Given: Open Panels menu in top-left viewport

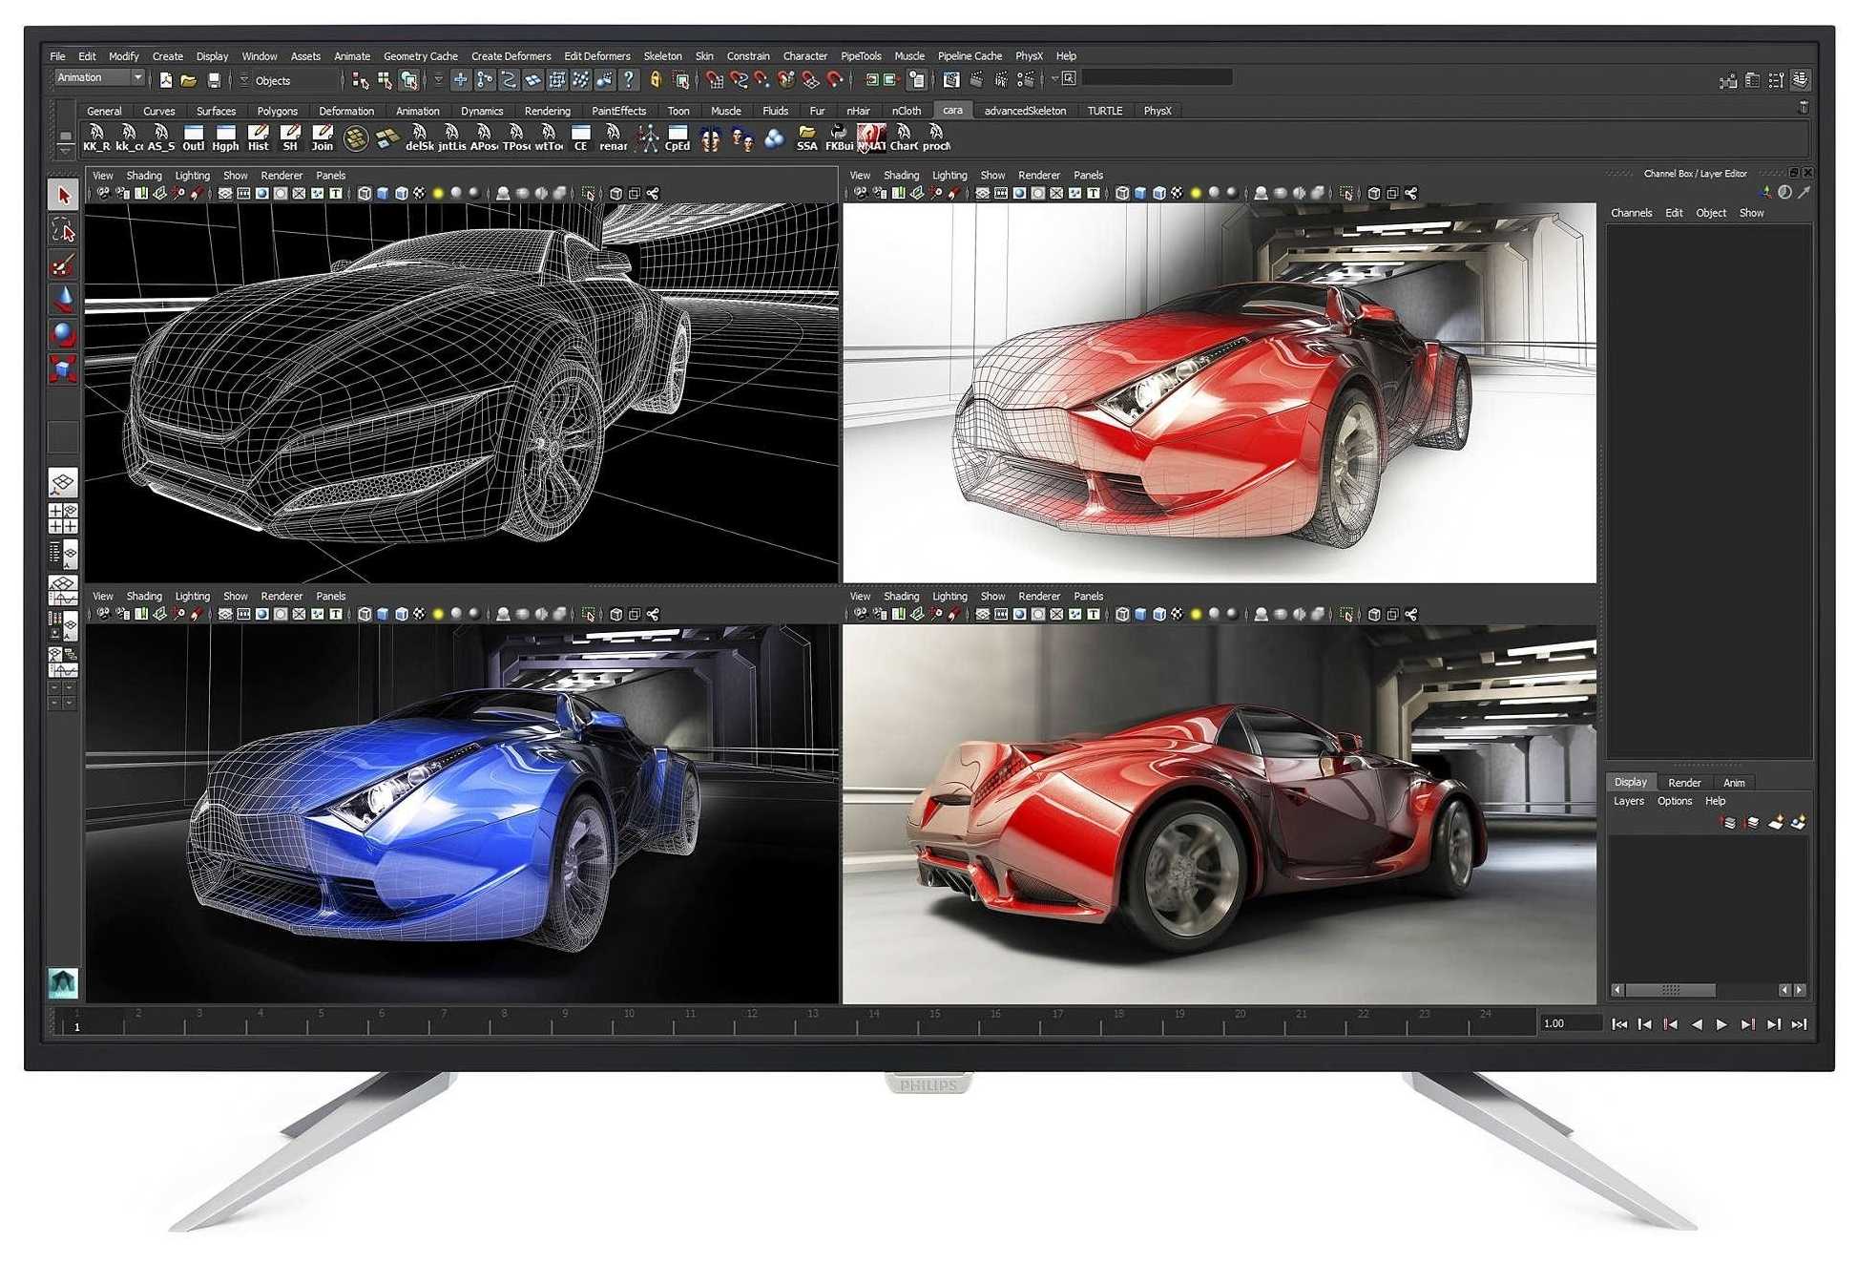Looking at the screenshot, I should (330, 176).
